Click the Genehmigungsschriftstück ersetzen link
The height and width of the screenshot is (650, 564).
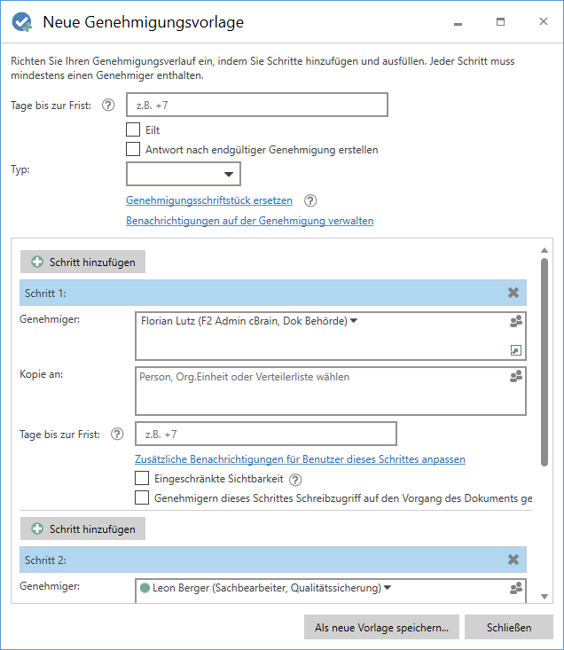point(209,200)
